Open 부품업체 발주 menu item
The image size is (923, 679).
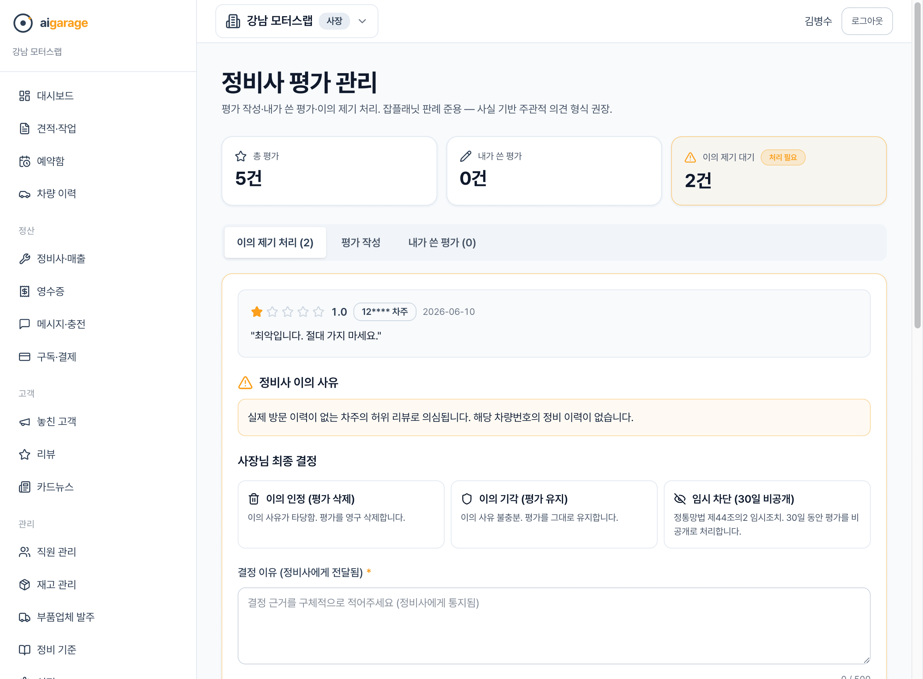[98, 617]
